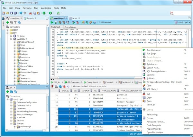Expand the Procedures tree node

(14, 57)
